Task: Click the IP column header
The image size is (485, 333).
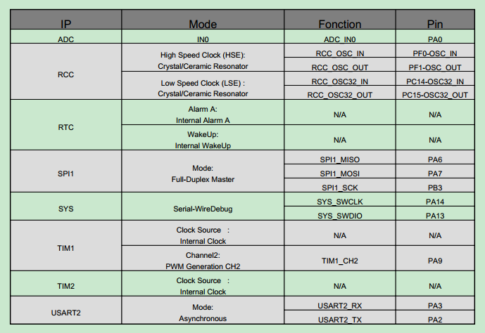Action: (66, 20)
